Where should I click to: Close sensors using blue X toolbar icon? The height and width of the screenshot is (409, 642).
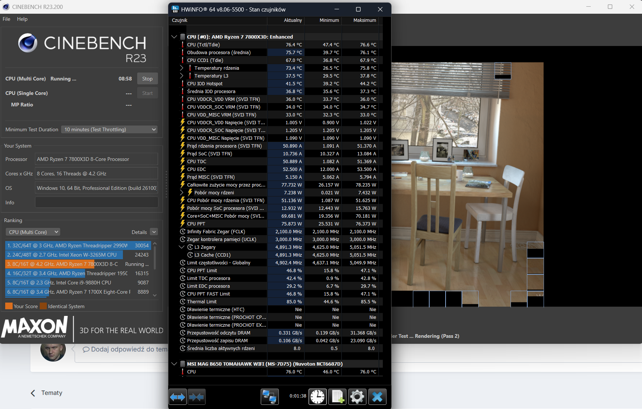377,397
